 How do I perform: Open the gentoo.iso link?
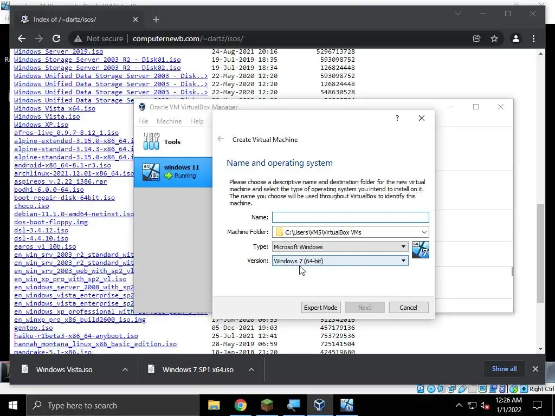(33, 328)
